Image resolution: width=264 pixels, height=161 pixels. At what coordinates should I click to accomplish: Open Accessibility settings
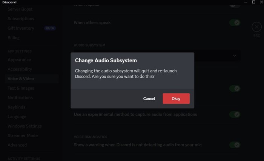20,69
